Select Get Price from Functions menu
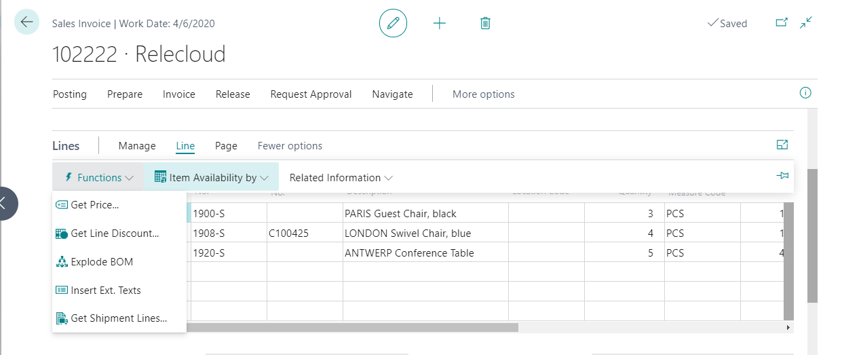Screen dimensions: 861x355 (94, 205)
